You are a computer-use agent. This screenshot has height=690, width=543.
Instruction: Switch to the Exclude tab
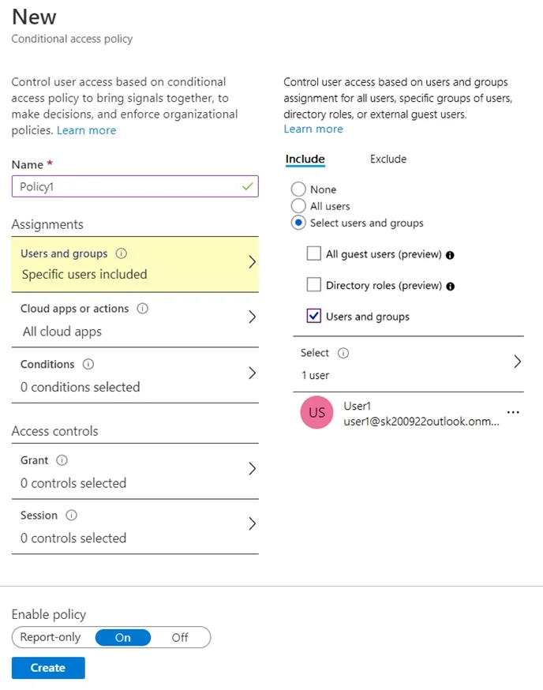click(388, 159)
